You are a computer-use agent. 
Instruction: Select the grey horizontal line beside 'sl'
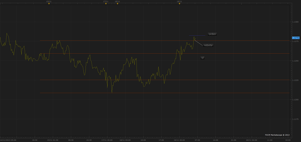[158, 53]
